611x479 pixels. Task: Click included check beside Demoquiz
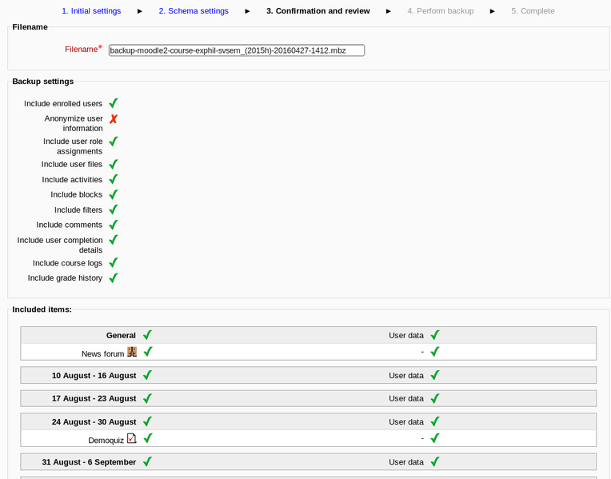click(x=148, y=438)
